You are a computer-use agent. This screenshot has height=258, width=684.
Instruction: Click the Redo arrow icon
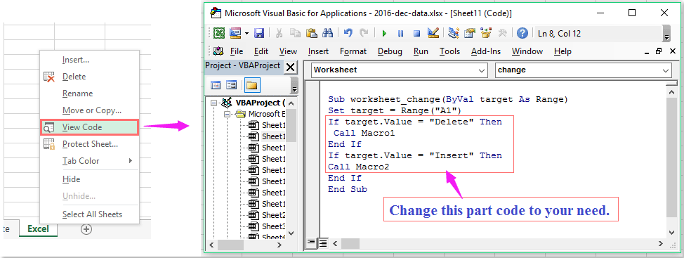pyautogui.click(x=363, y=33)
